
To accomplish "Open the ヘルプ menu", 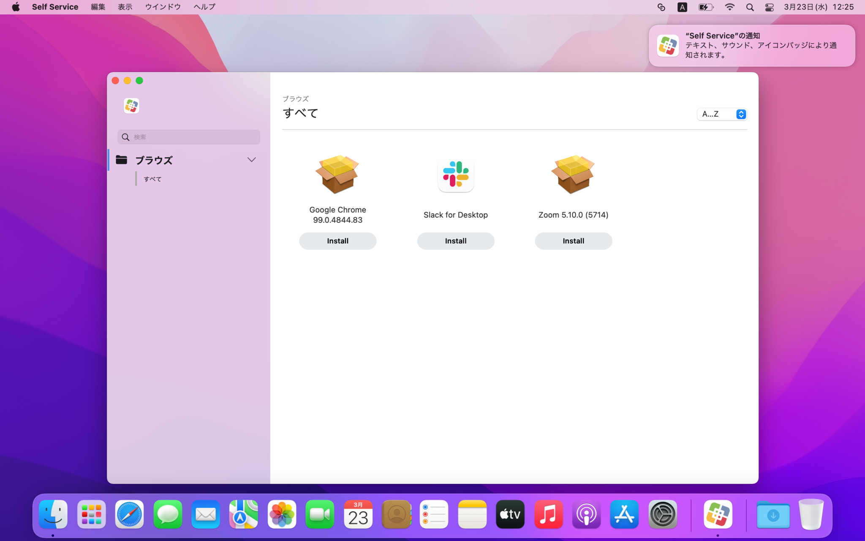I will tap(204, 7).
